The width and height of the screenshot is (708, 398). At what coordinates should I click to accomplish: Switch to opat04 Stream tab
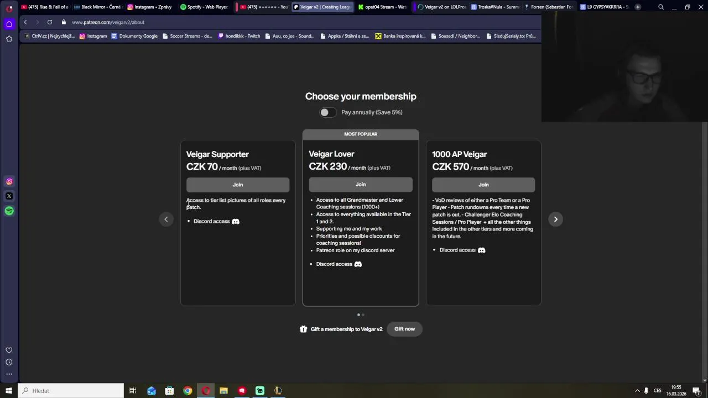click(x=382, y=7)
